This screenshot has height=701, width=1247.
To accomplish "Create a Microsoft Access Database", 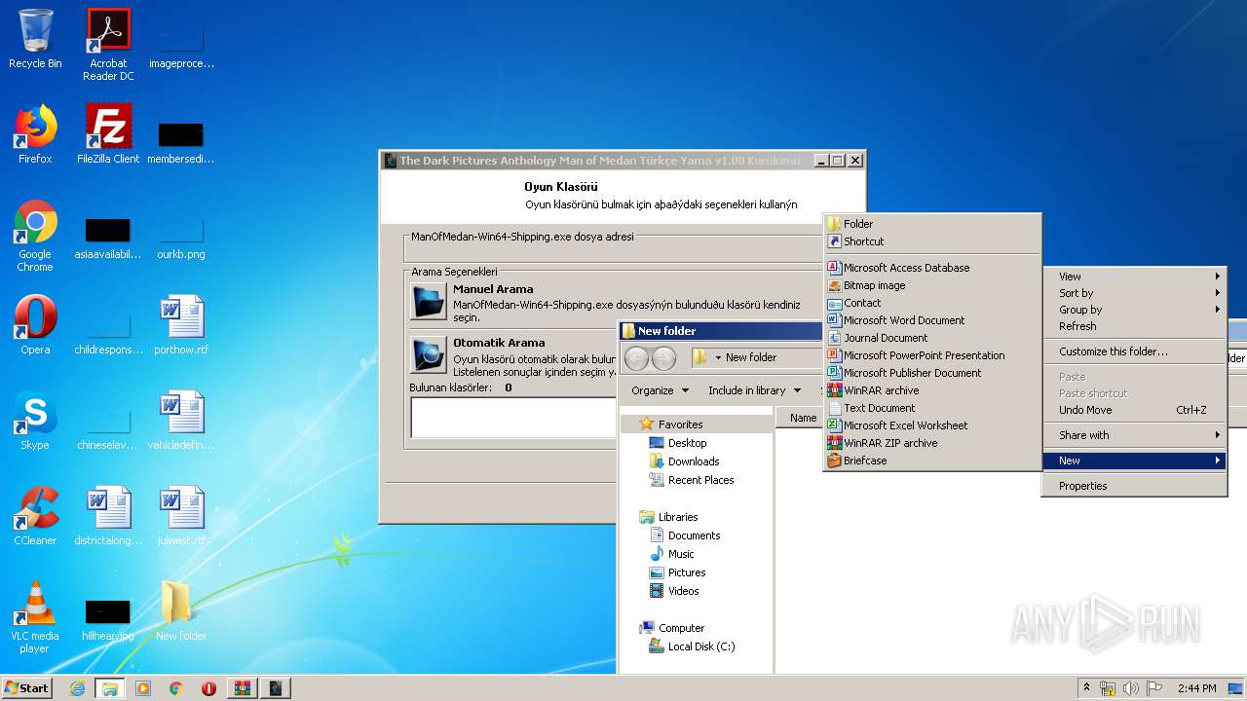I will click(x=932, y=268).
